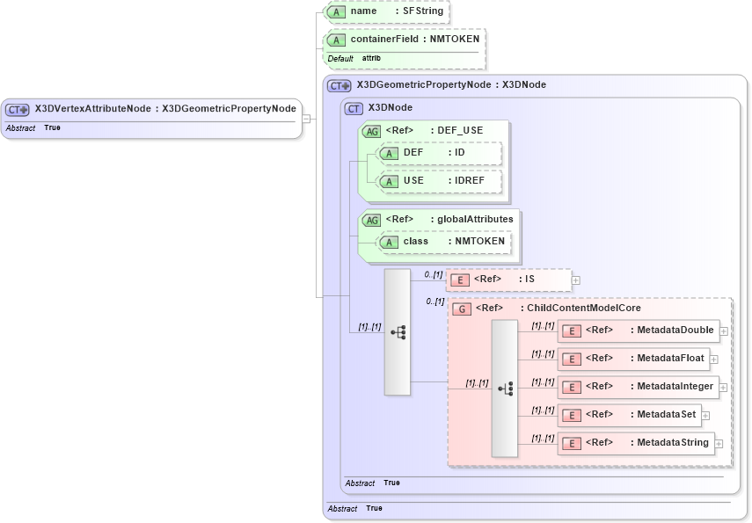Click the E icon of MetadataString
The width and height of the screenshot is (752, 523).
(x=572, y=444)
